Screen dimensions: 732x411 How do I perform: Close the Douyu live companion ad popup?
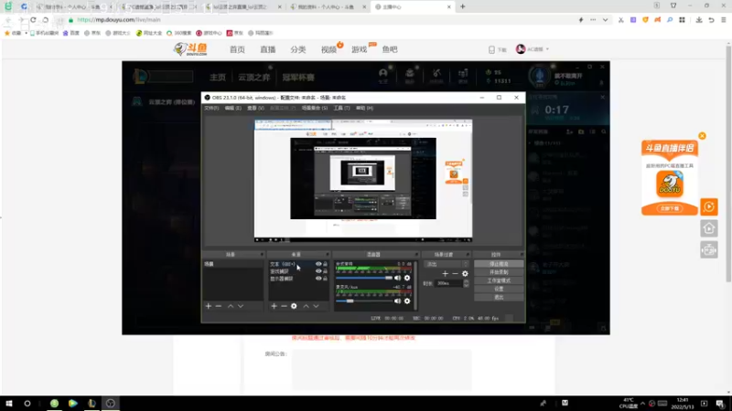702,136
